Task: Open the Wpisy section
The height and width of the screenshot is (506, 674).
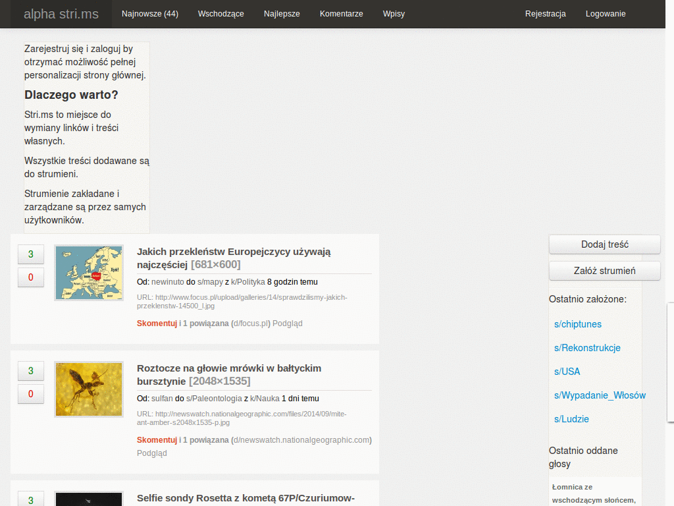Action: (x=394, y=14)
